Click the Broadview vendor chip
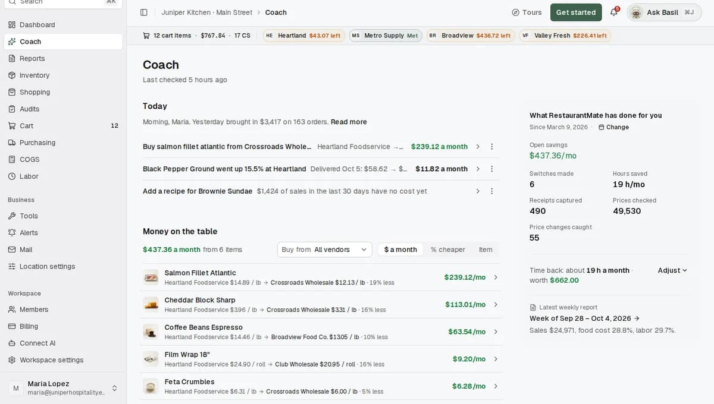The width and height of the screenshot is (714, 404). tap(471, 36)
